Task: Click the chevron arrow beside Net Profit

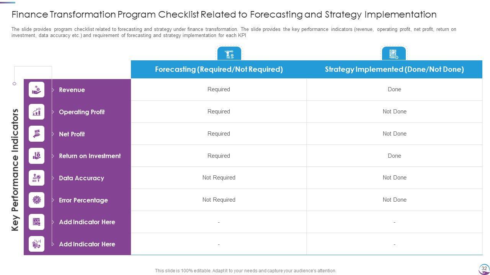Action: (x=53, y=134)
